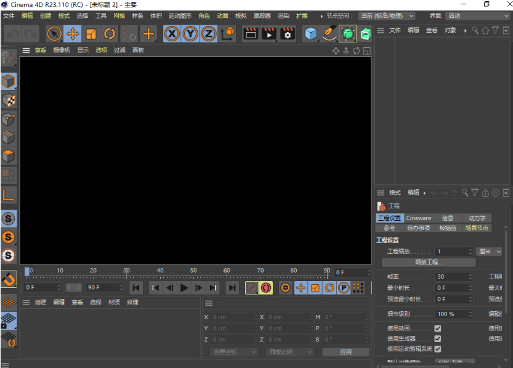The width and height of the screenshot is (513, 368).
Task: Lock the X axis toggle
Action: click(172, 35)
